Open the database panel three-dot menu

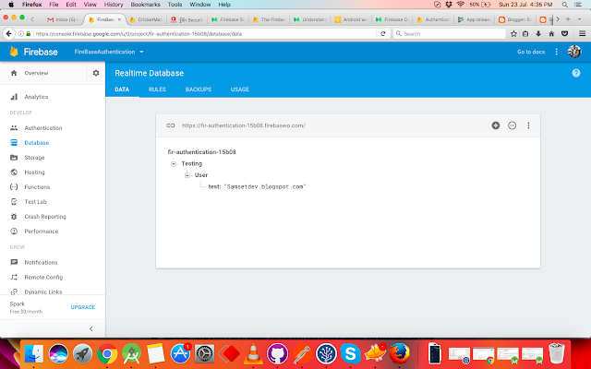coord(528,125)
